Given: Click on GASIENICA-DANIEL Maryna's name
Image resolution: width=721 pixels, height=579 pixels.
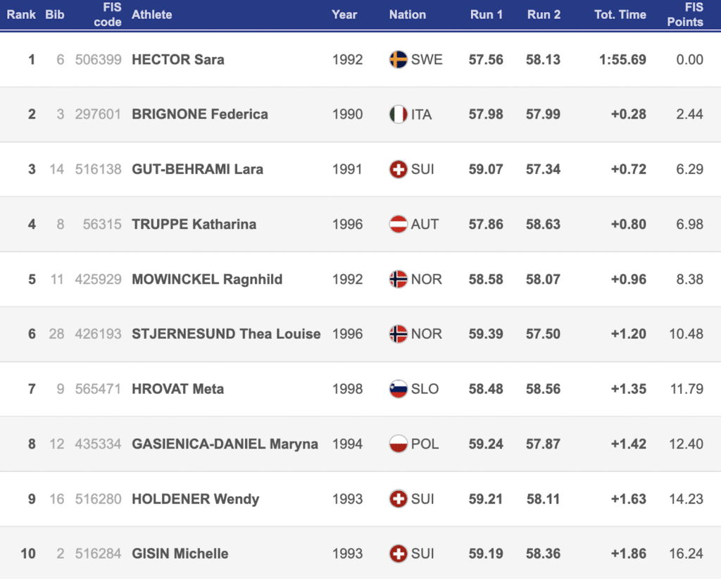Looking at the screenshot, I should coord(225,444).
